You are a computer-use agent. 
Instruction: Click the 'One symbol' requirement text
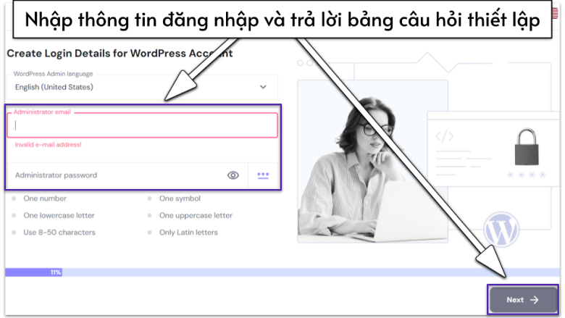click(x=180, y=198)
